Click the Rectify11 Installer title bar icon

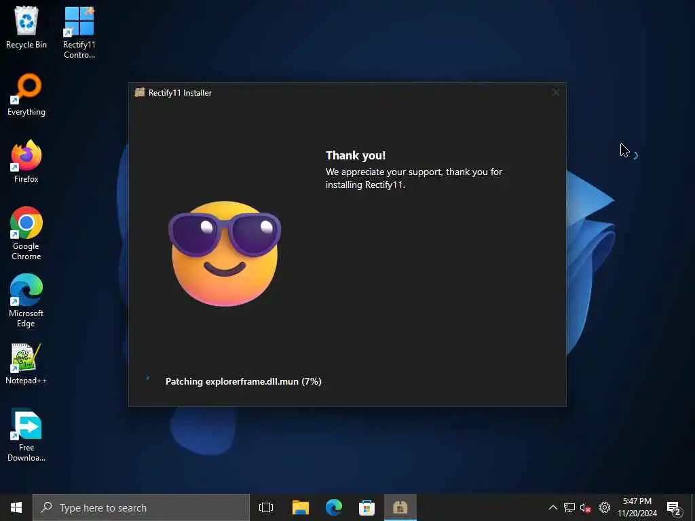coord(140,92)
